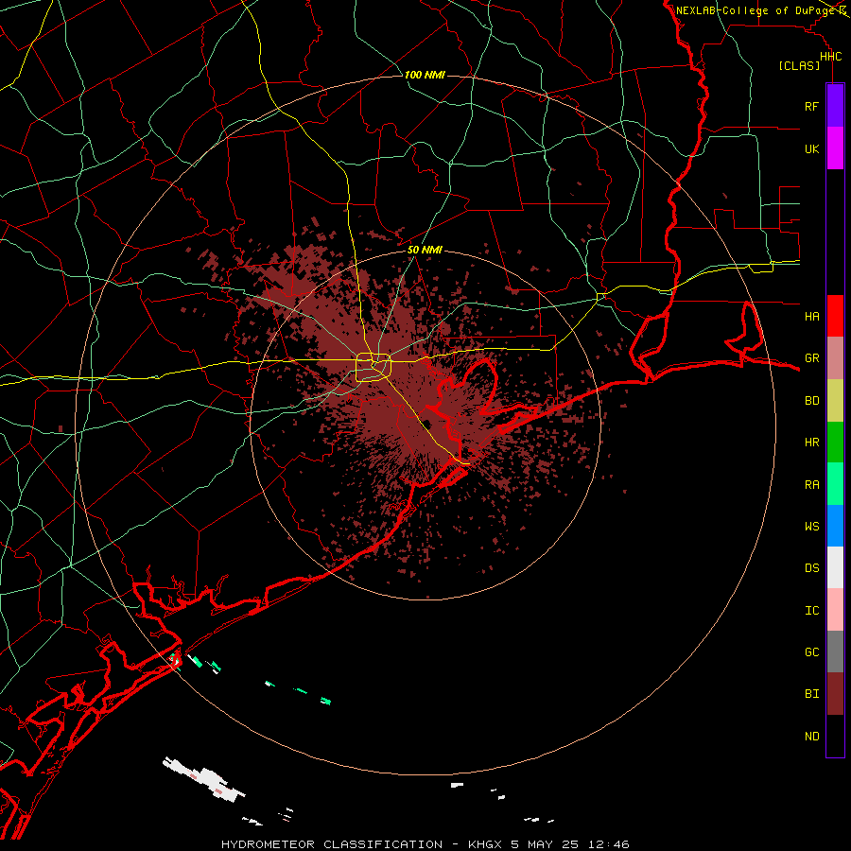Image resolution: width=851 pixels, height=851 pixels.
Task: Click the RF purple legend swatch
Action: [835, 106]
